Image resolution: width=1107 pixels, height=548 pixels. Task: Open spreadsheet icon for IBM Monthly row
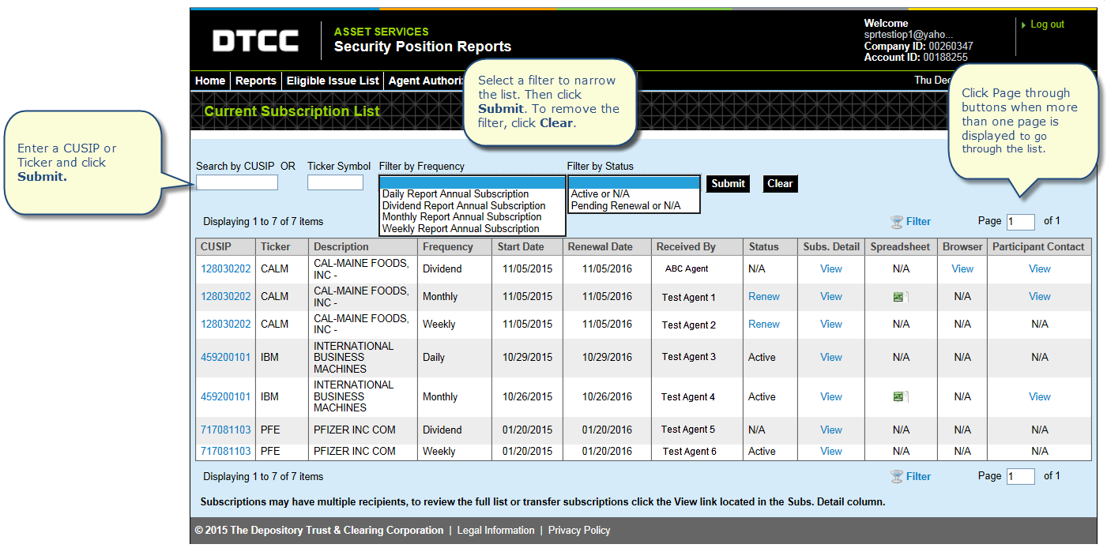point(900,397)
